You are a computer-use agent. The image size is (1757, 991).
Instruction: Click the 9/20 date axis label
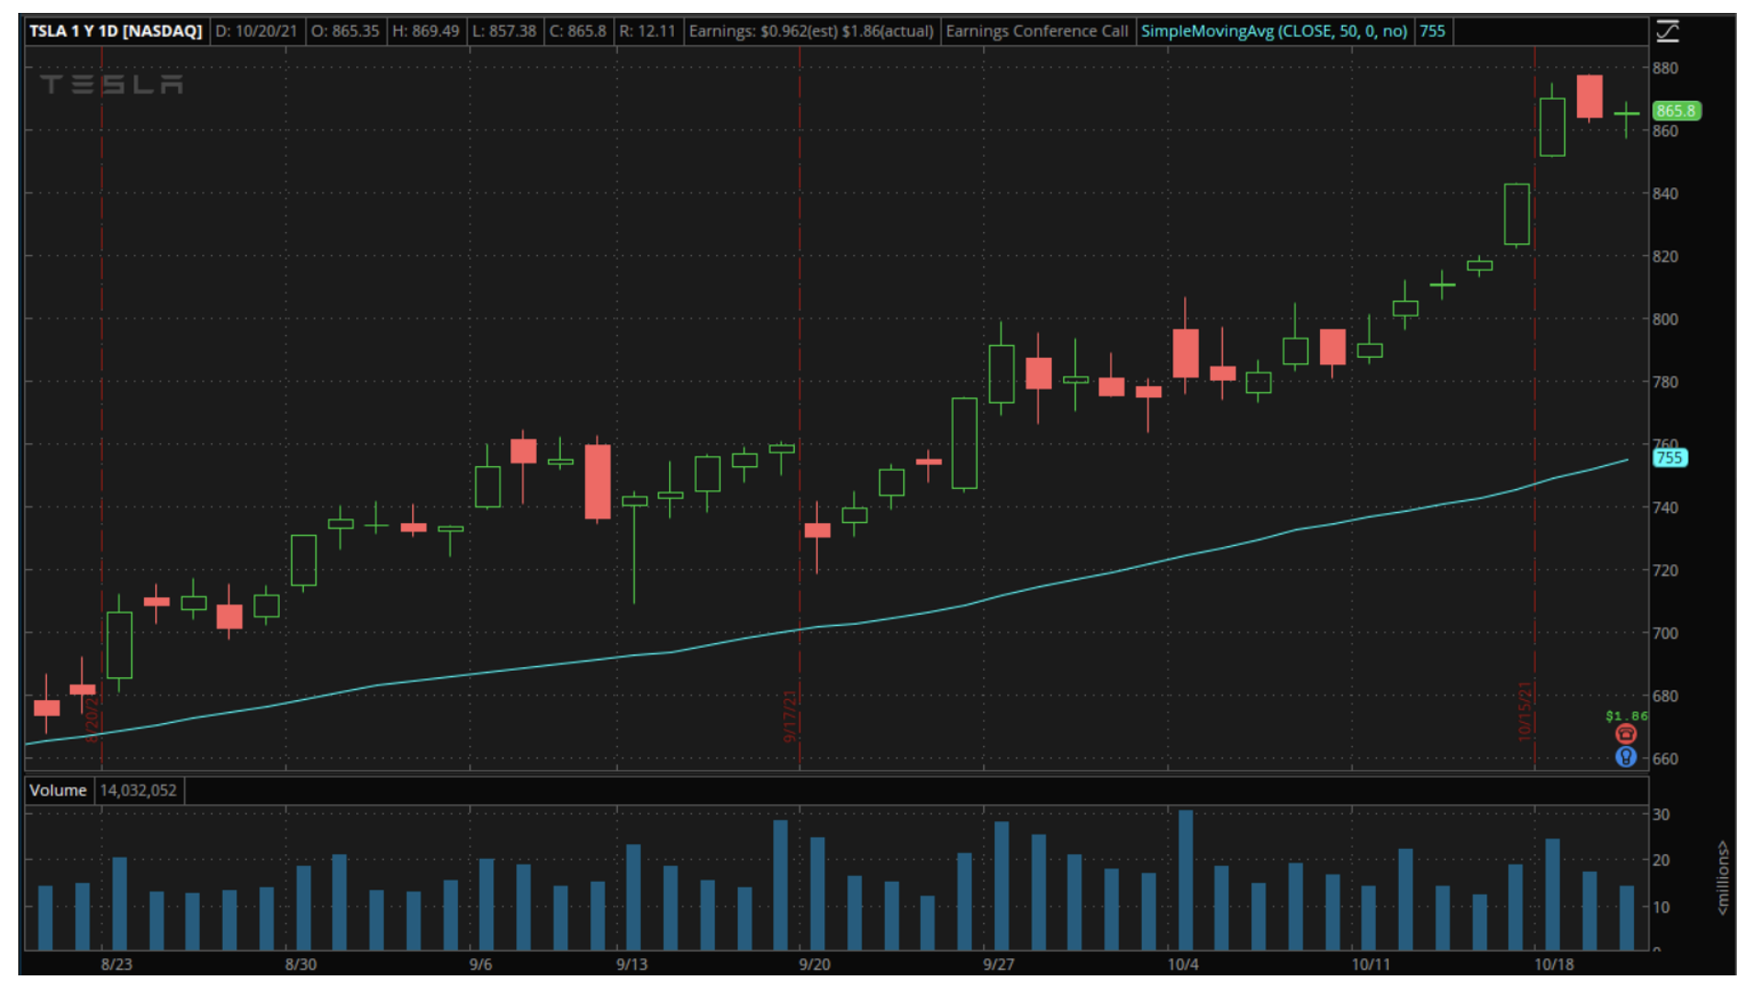815,964
